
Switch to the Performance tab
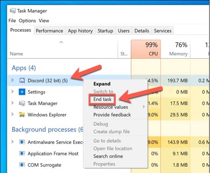coord(49,31)
